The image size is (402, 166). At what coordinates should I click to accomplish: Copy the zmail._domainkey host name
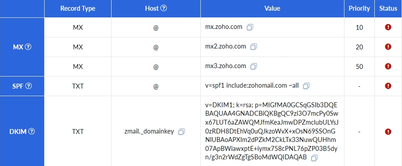tap(182, 132)
